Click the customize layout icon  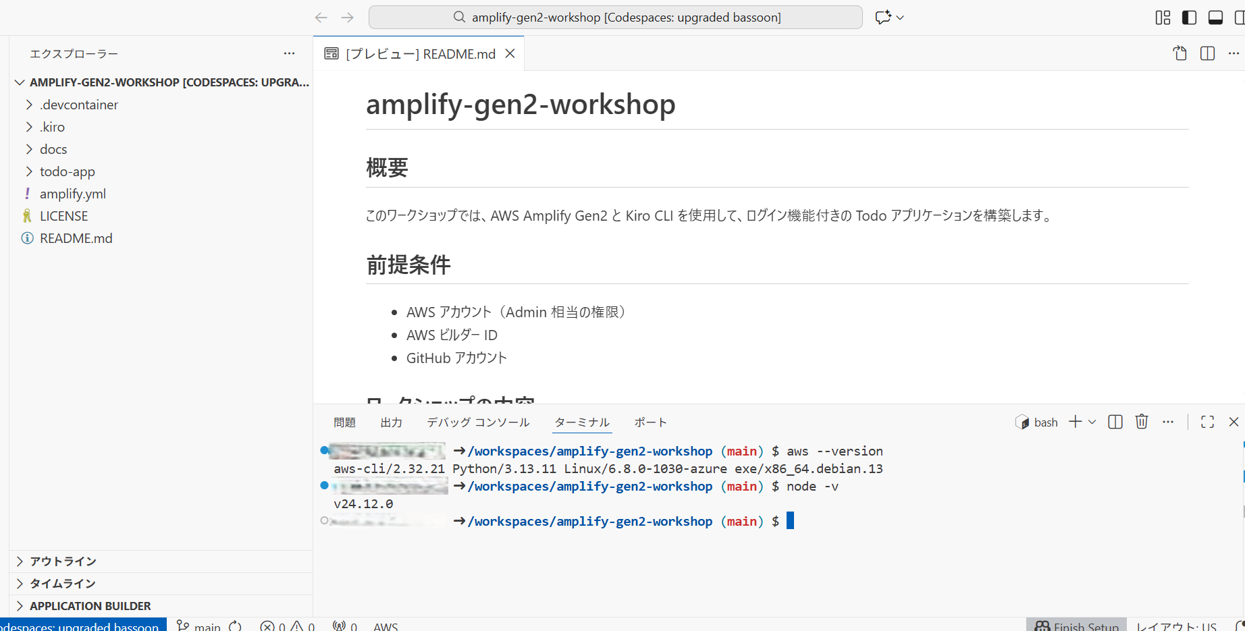coord(1163,18)
